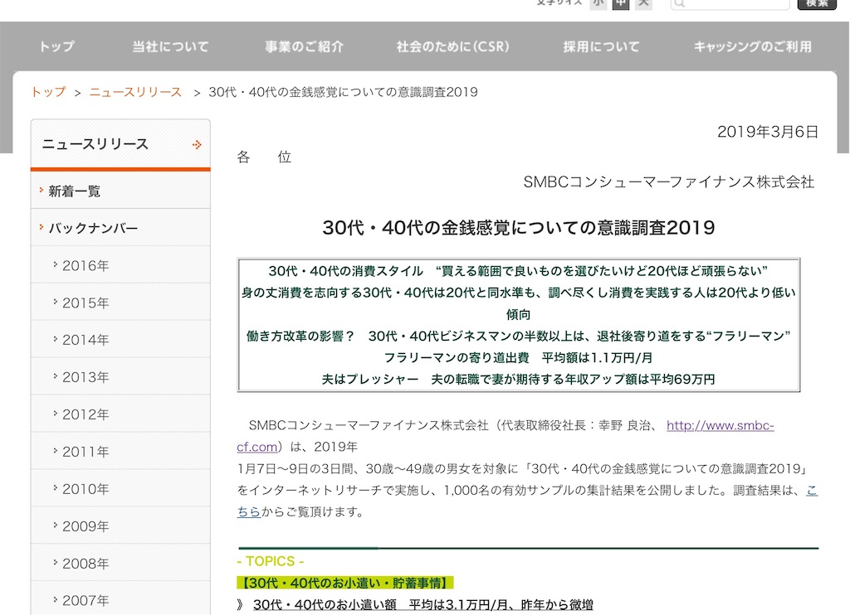Open キャッシングのご利用 navigation item
The image size is (850, 615).
click(753, 46)
